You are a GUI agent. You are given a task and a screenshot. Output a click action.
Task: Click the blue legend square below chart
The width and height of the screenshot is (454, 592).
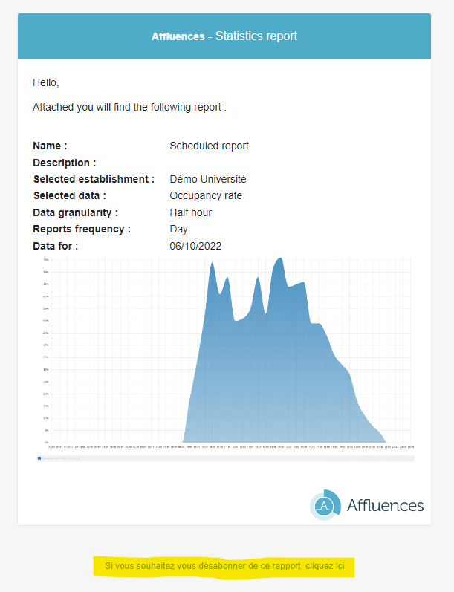click(39, 458)
